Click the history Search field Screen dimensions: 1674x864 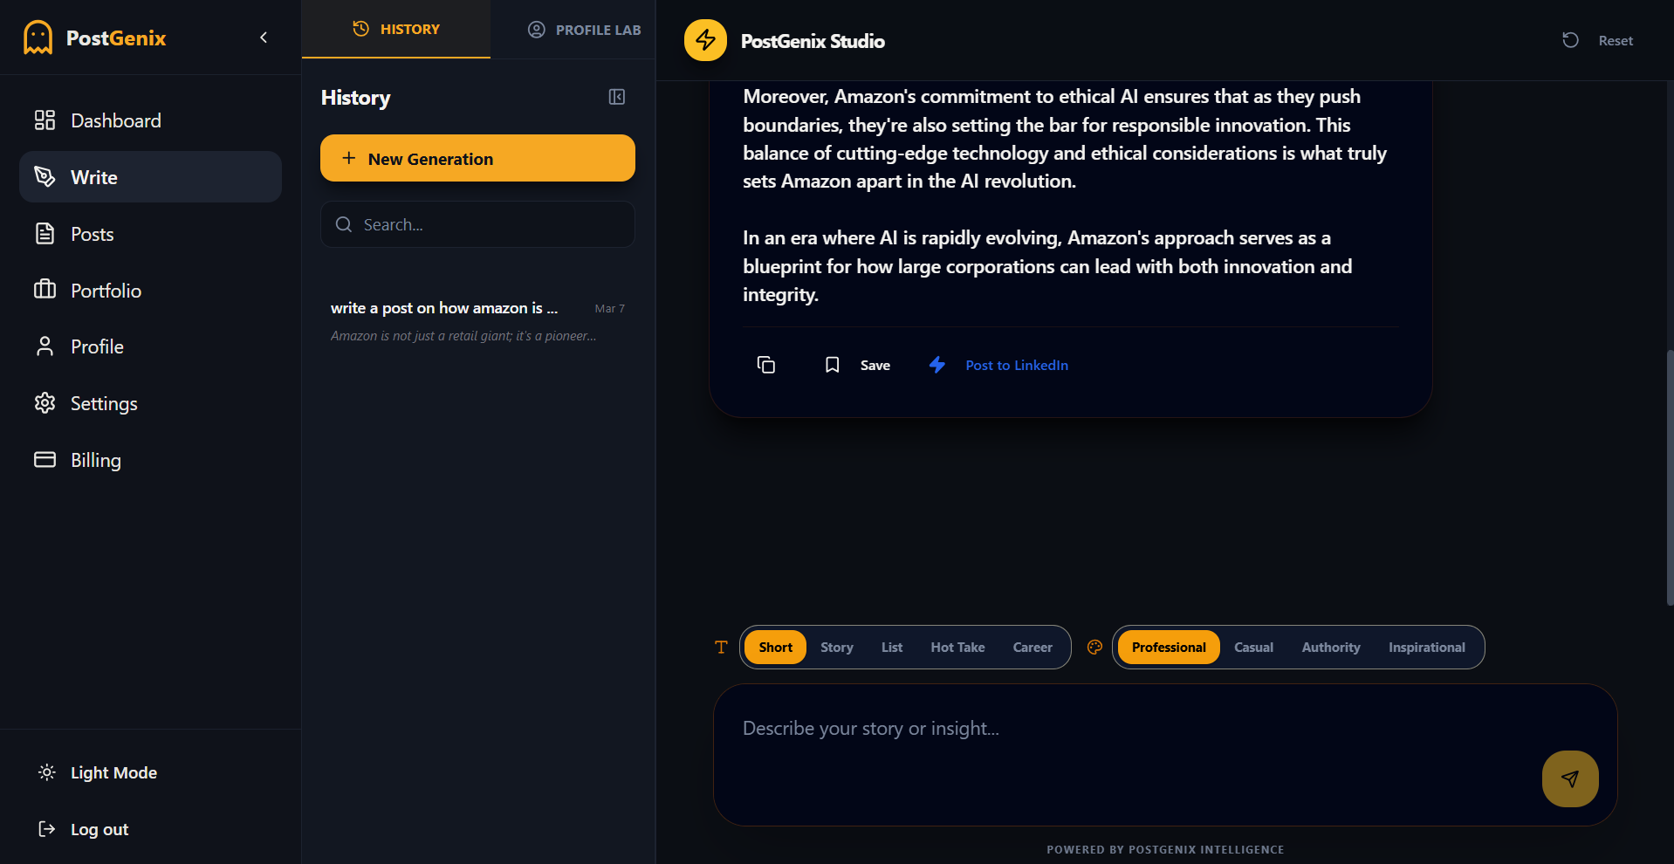tap(477, 224)
